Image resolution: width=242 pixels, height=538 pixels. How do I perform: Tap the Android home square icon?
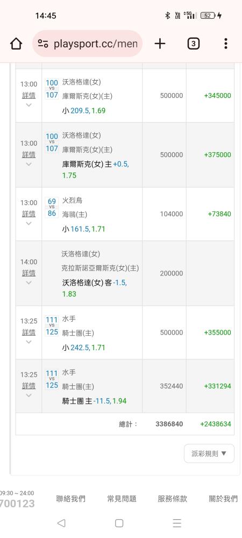coord(119,522)
